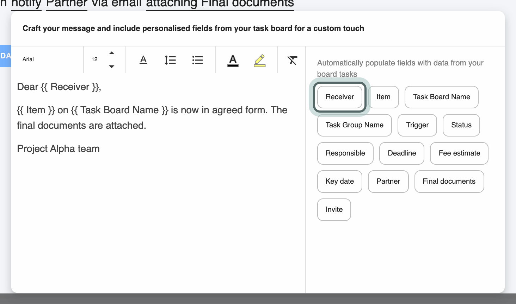This screenshot has height=304, width=516.
Task: Open the text style (underlined A) tool
Action: click(x=143, y=60)
